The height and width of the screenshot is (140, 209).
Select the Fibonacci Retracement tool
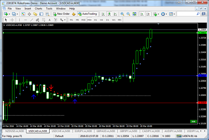tap(43, 20)
